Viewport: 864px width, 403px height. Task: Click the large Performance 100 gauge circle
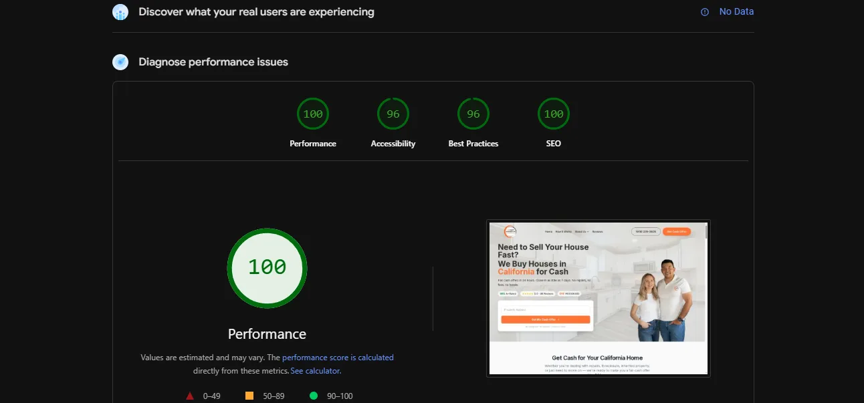tap(267, 268)
